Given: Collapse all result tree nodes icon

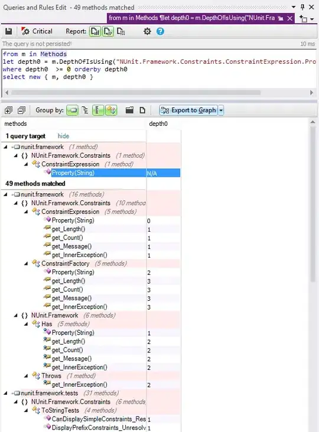Looking at the screenshot, I should [x=21, y=111].
